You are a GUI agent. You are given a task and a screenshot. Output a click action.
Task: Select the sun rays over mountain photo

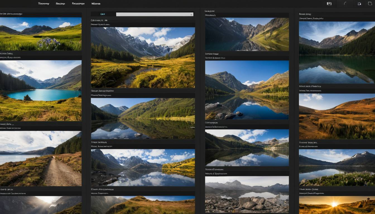coord(41,205)
